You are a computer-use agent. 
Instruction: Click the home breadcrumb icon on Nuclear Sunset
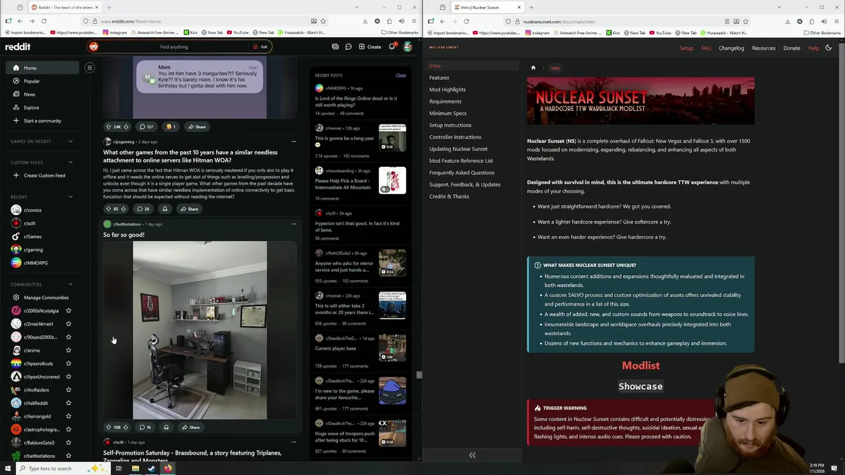[533, 68]
